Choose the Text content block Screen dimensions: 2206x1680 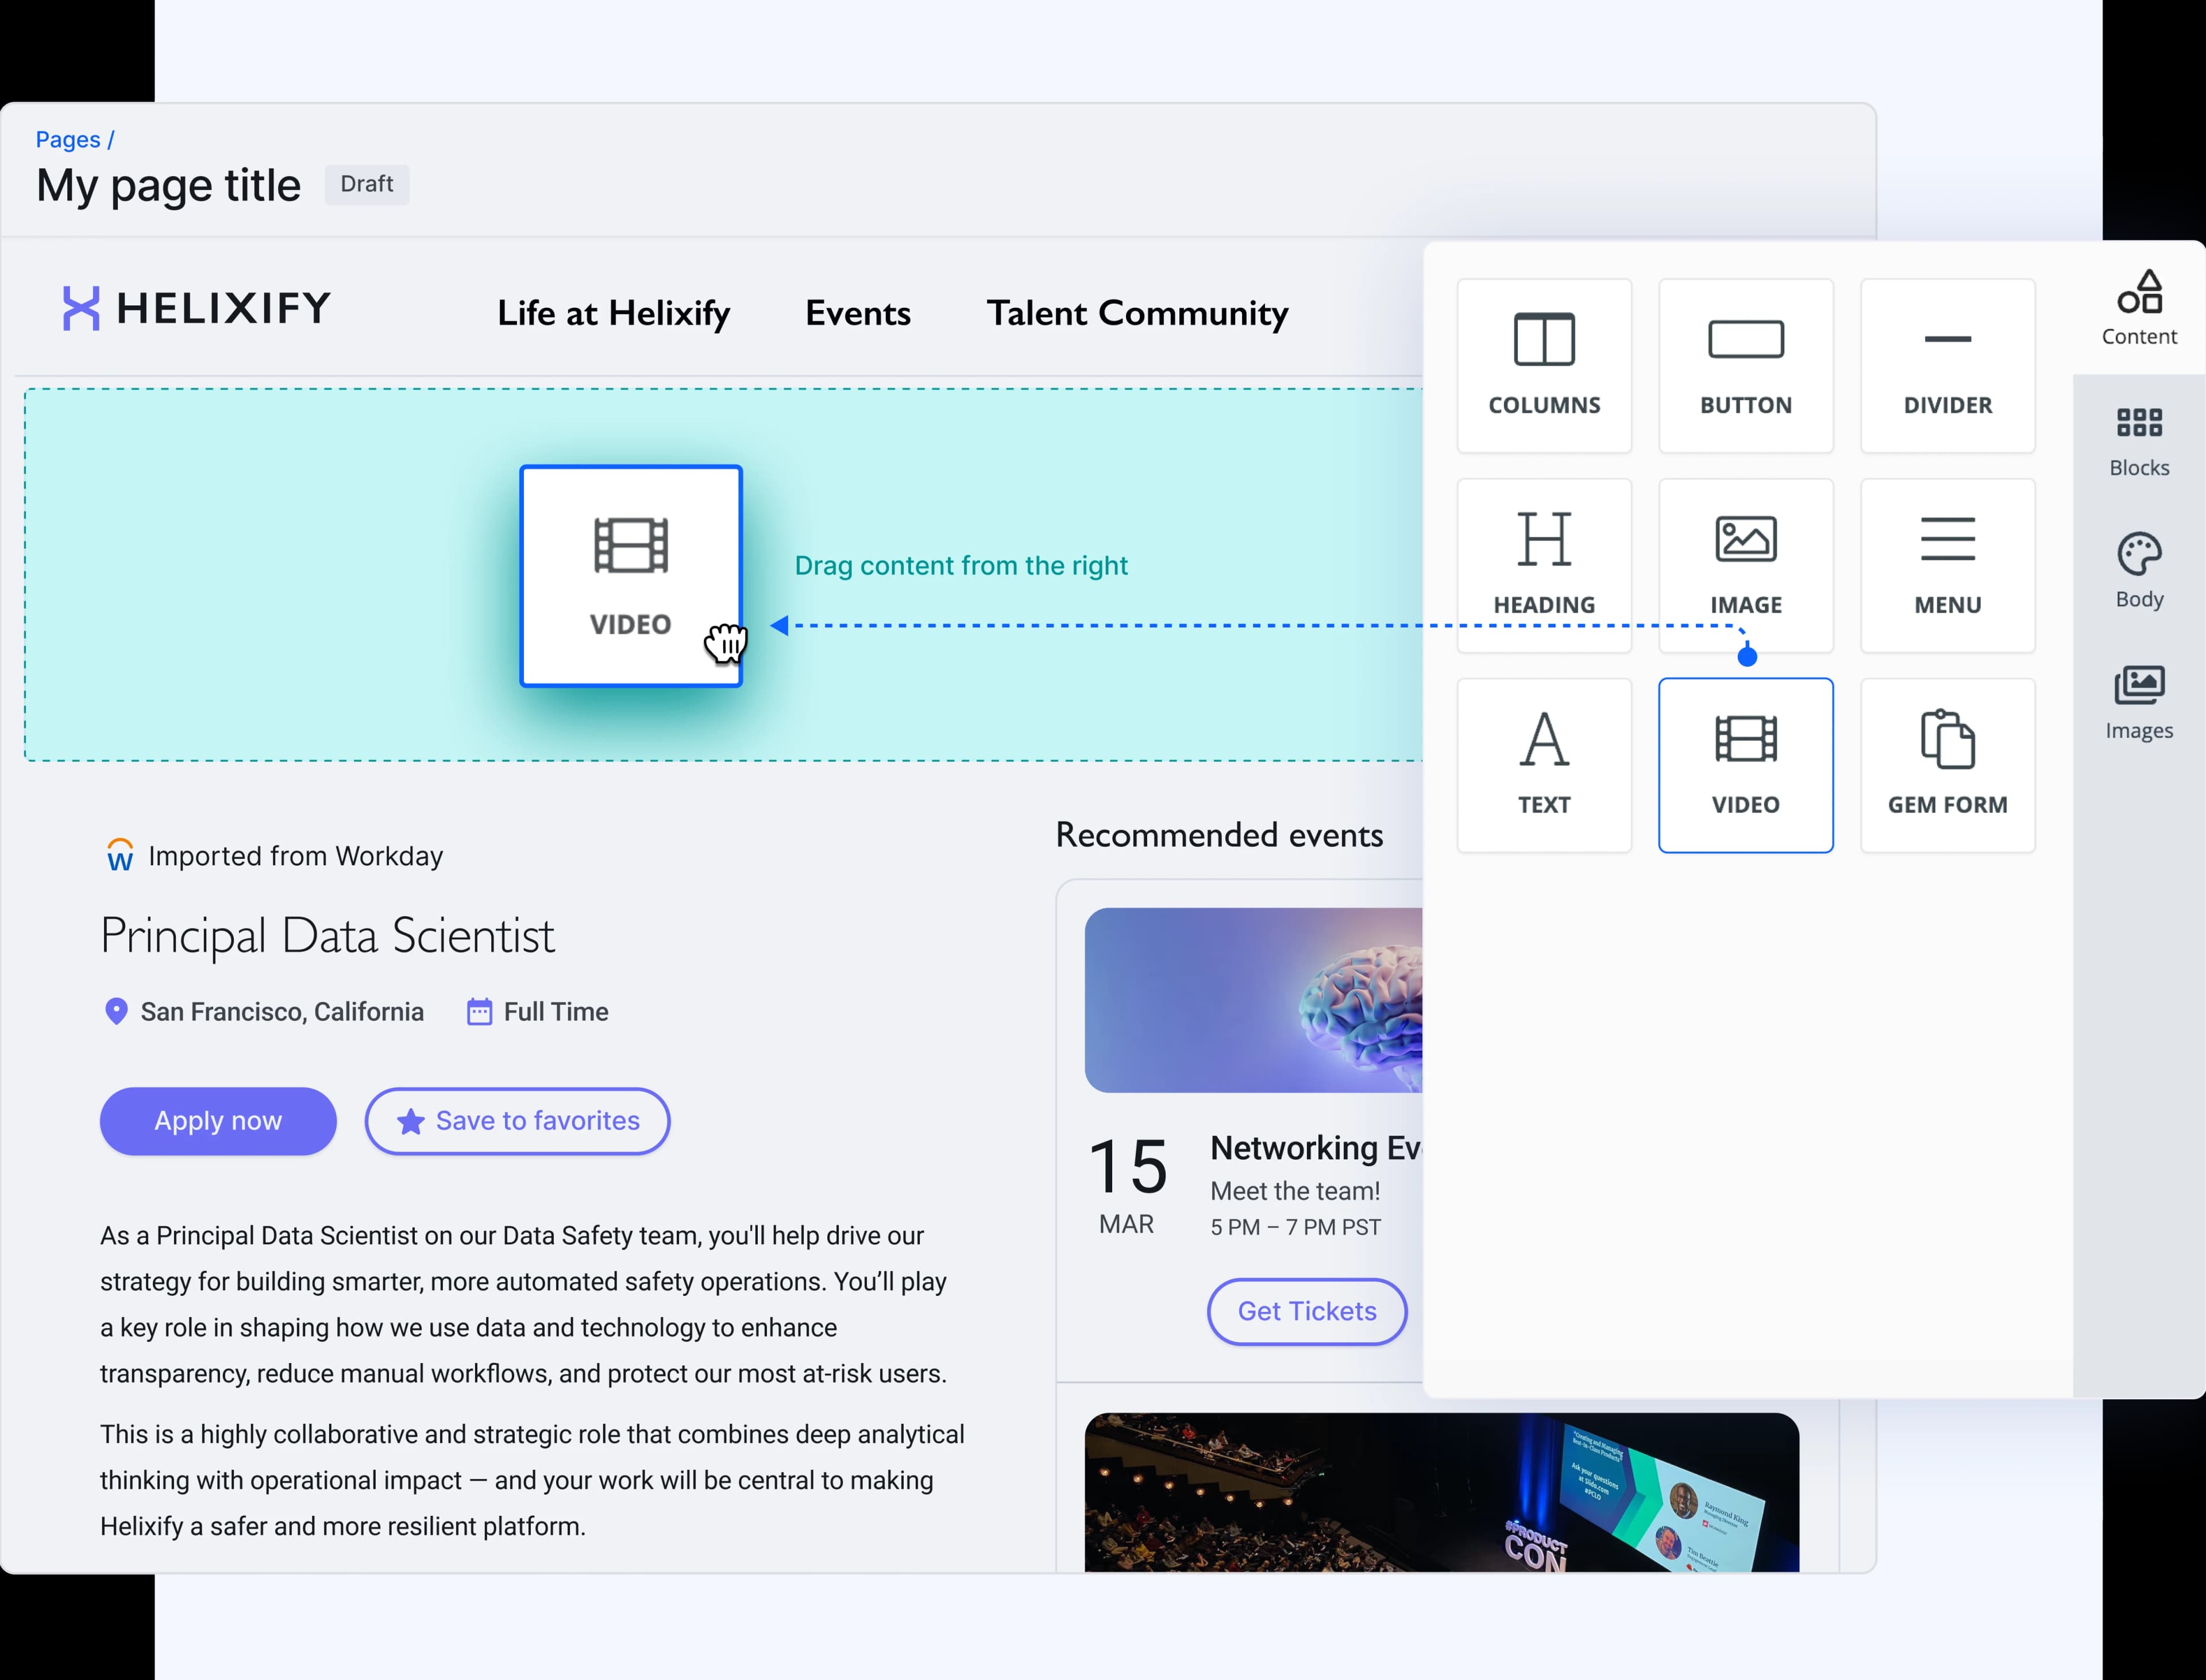pyautogui.click(x=1544, y=765)
